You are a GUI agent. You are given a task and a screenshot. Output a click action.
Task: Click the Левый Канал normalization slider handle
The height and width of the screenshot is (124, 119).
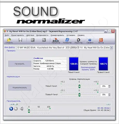tap(79, 86)
